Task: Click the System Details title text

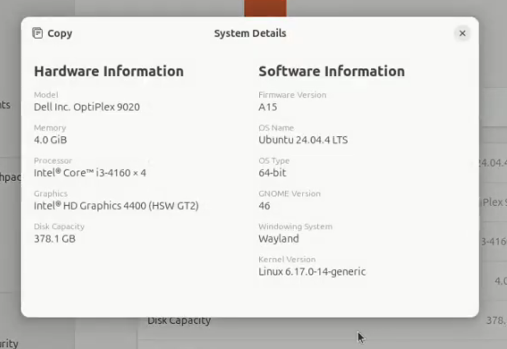Action: click(250, 33)
